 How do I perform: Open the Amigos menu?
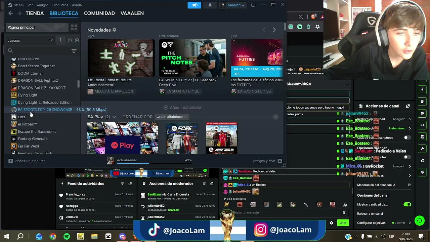[43, 5]
